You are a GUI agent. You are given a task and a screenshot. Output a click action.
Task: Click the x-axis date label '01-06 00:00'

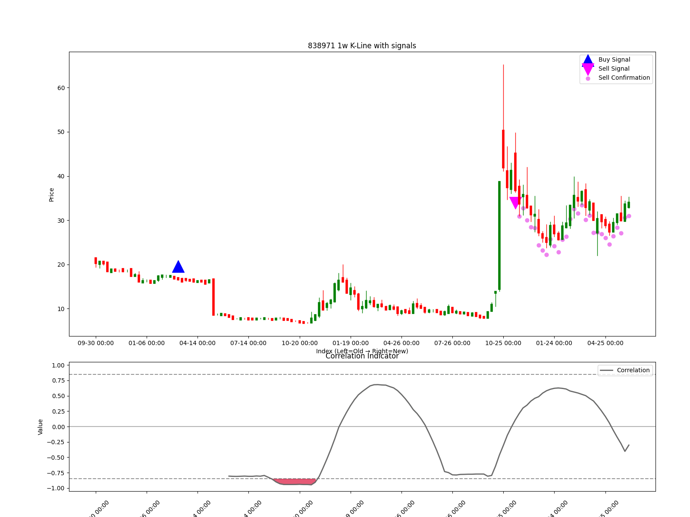(147, 343)
